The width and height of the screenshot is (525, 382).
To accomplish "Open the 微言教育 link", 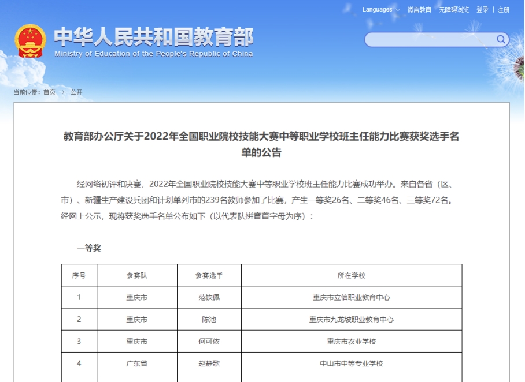I will (419, 10).
